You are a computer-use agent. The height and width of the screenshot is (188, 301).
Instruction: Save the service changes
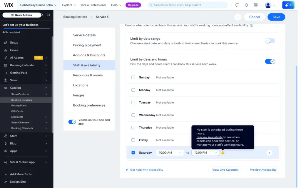point(276,17)
